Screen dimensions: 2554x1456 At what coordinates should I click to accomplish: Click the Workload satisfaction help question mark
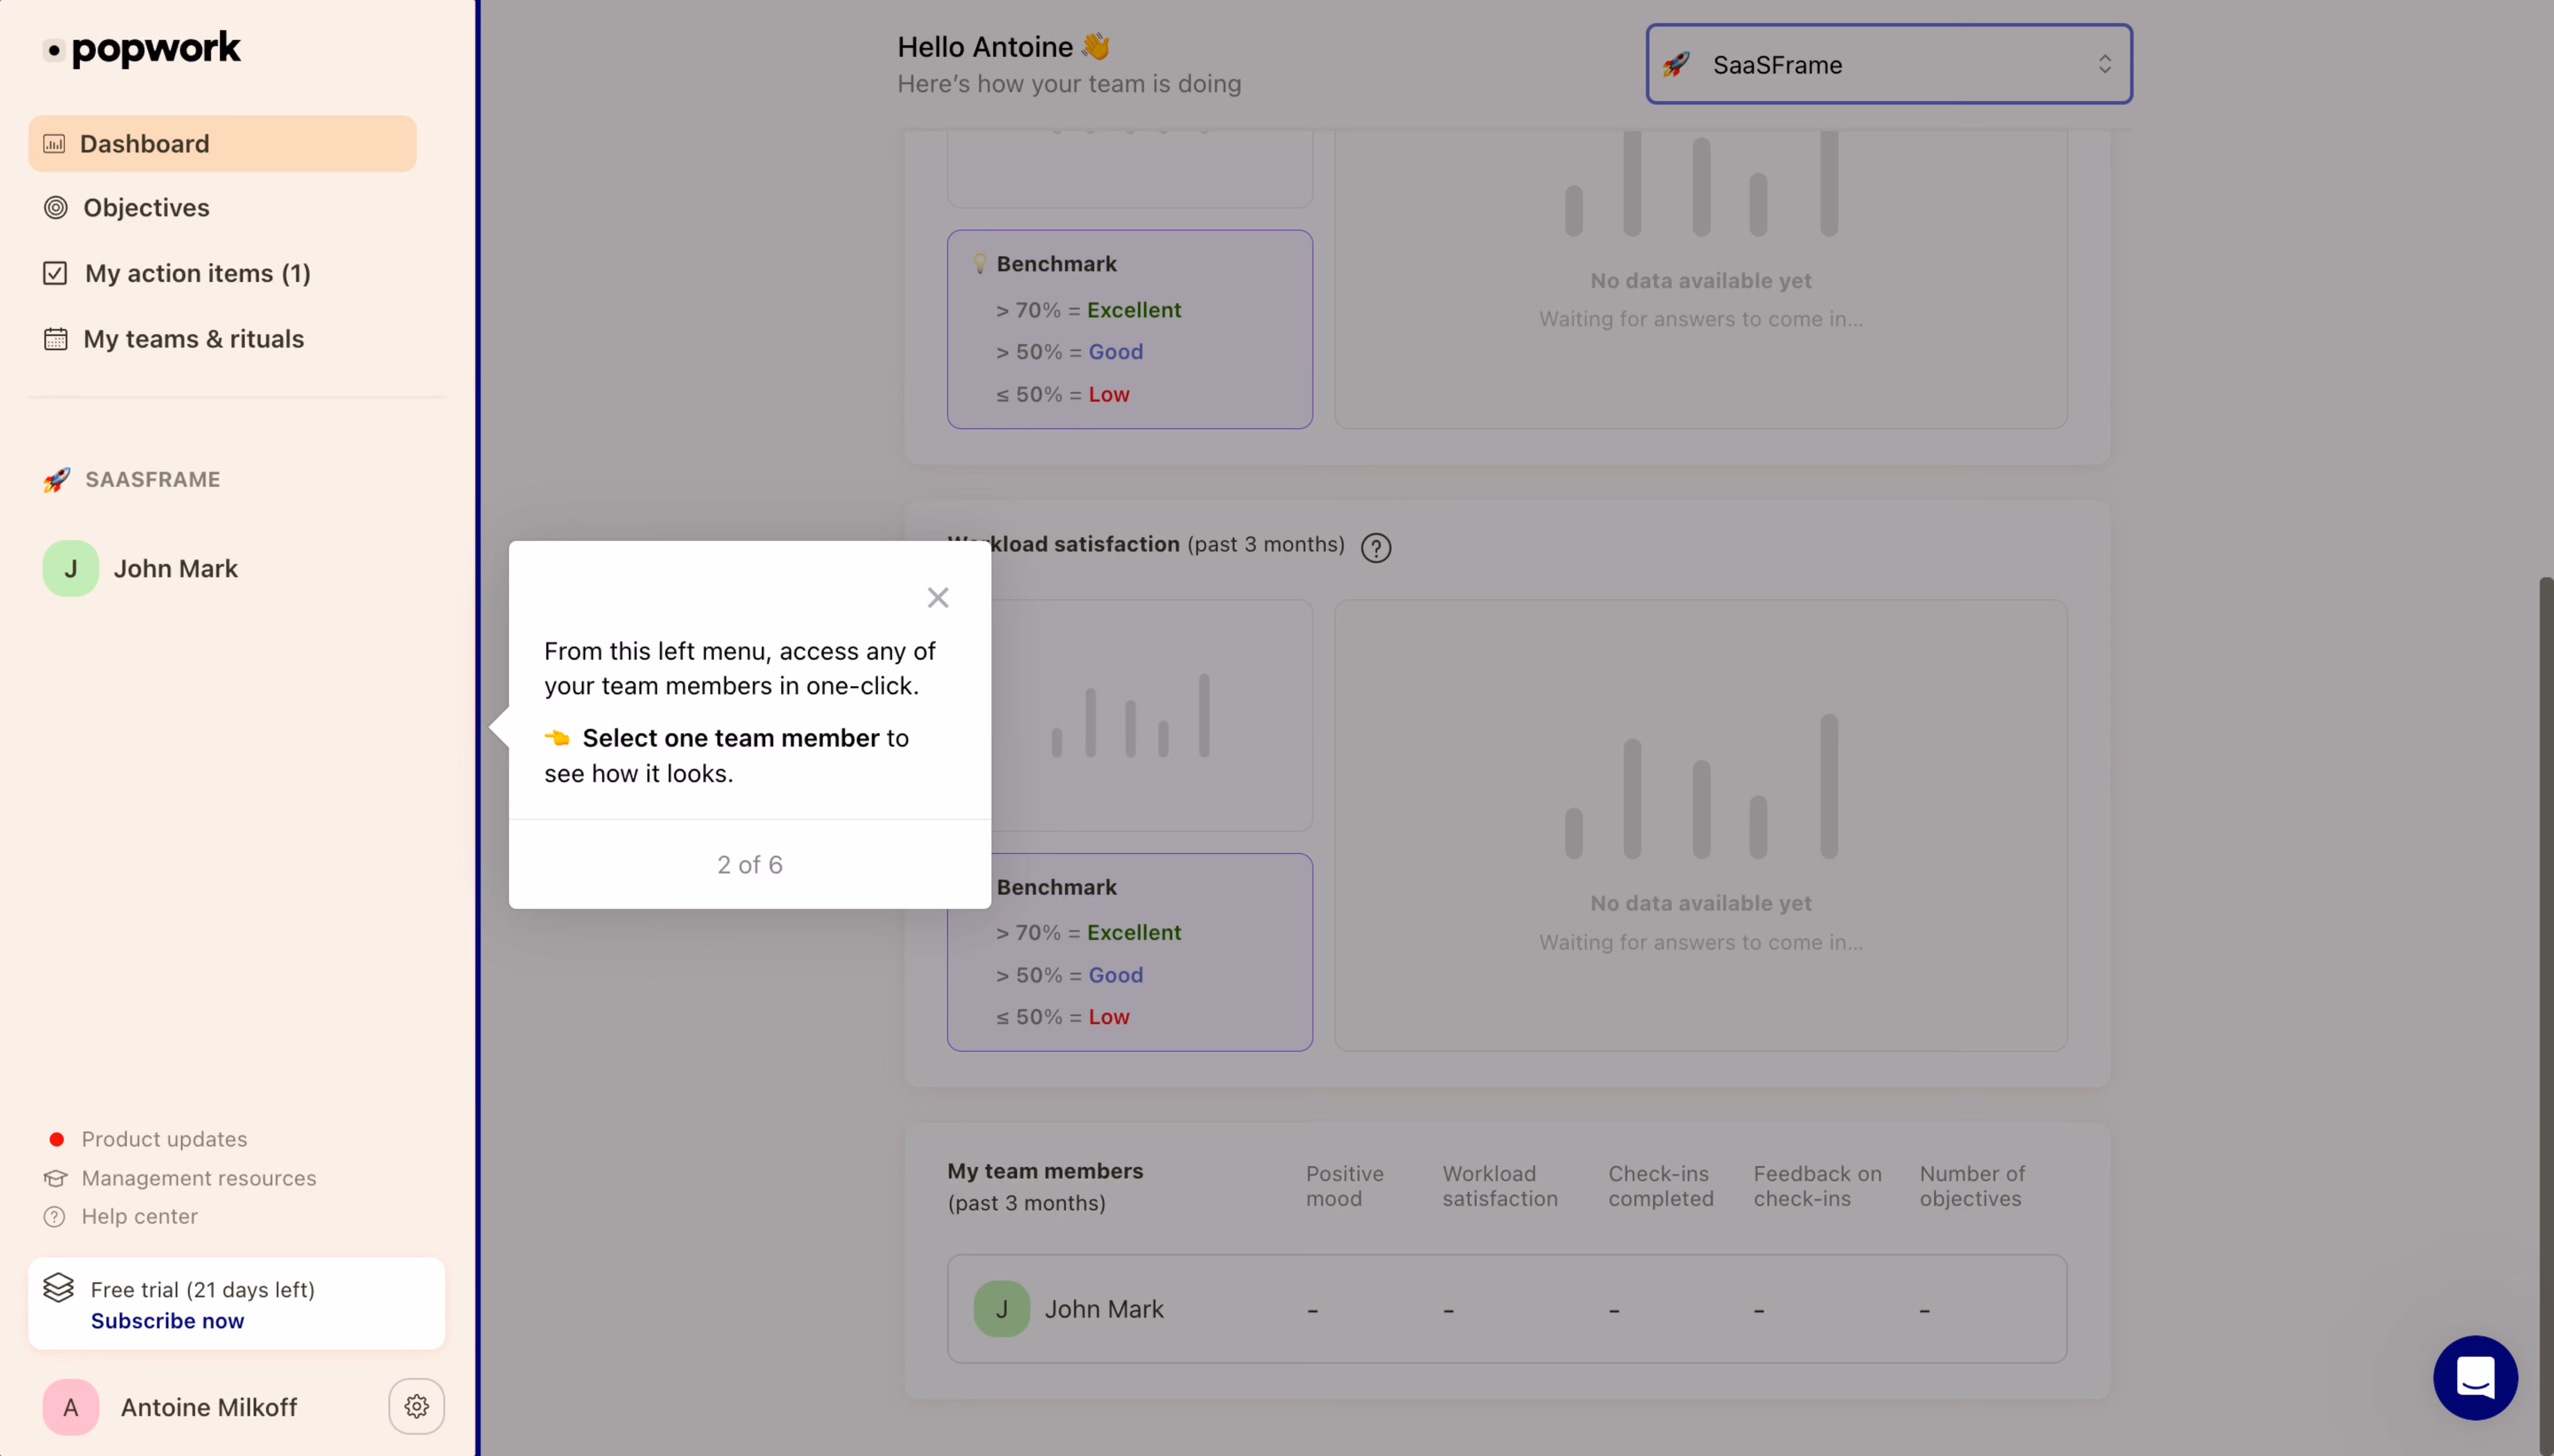coord(1376,548)
